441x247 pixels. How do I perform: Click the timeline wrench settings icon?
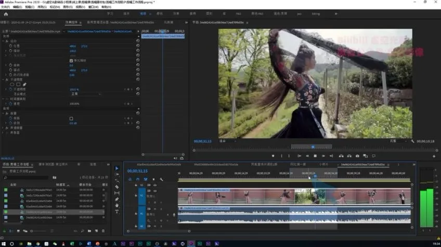tap(161, 180)
